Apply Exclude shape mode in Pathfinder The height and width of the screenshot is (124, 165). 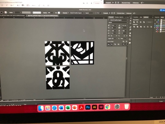(144, 22)
